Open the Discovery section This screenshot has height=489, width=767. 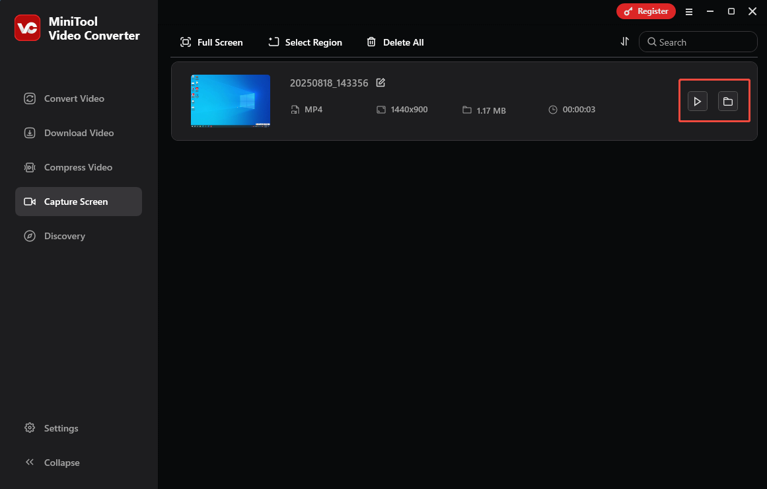tap(64, 236)
